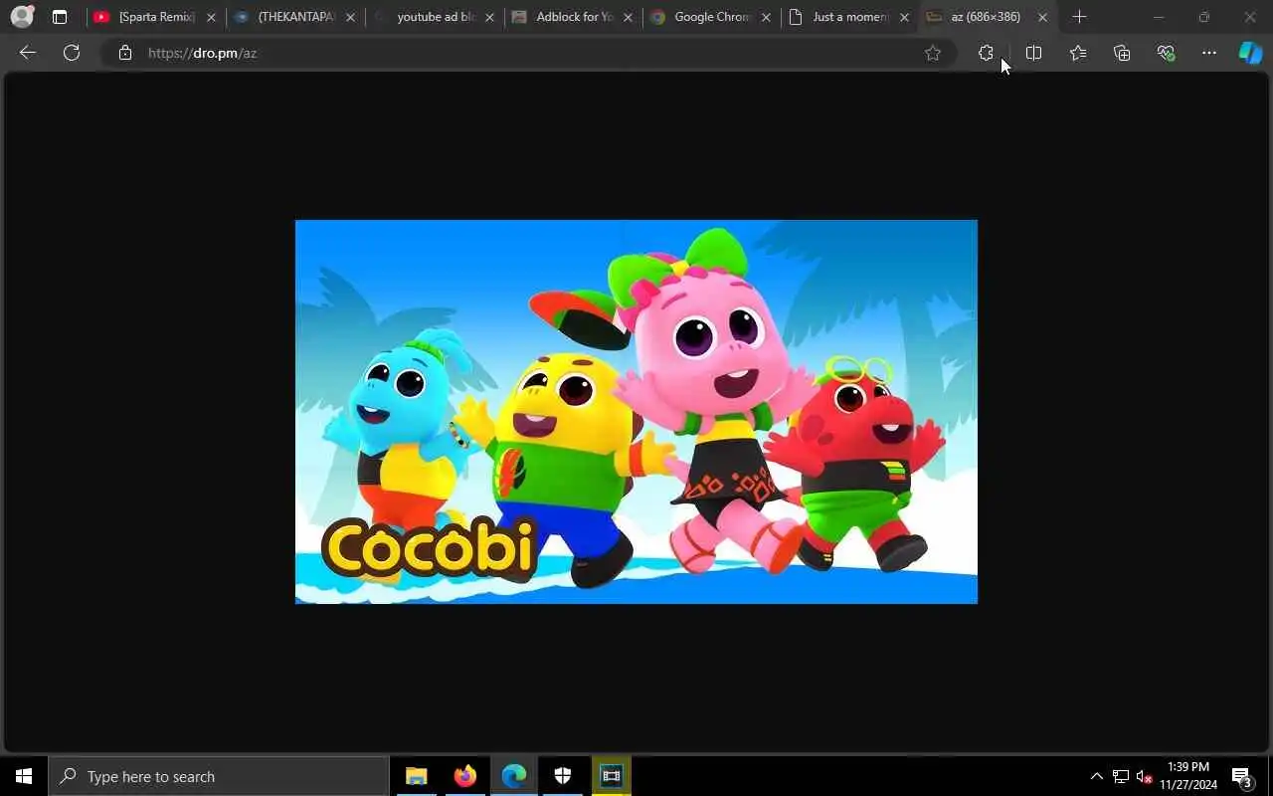Screen dimensions: 1273x796
Task: Close the Just a moment tab
Action: coord(904,17)
